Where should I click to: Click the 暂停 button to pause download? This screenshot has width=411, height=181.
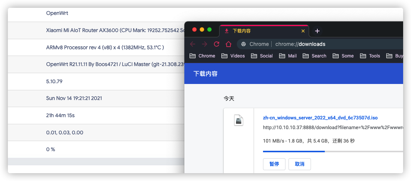click(x=274, y=164)
